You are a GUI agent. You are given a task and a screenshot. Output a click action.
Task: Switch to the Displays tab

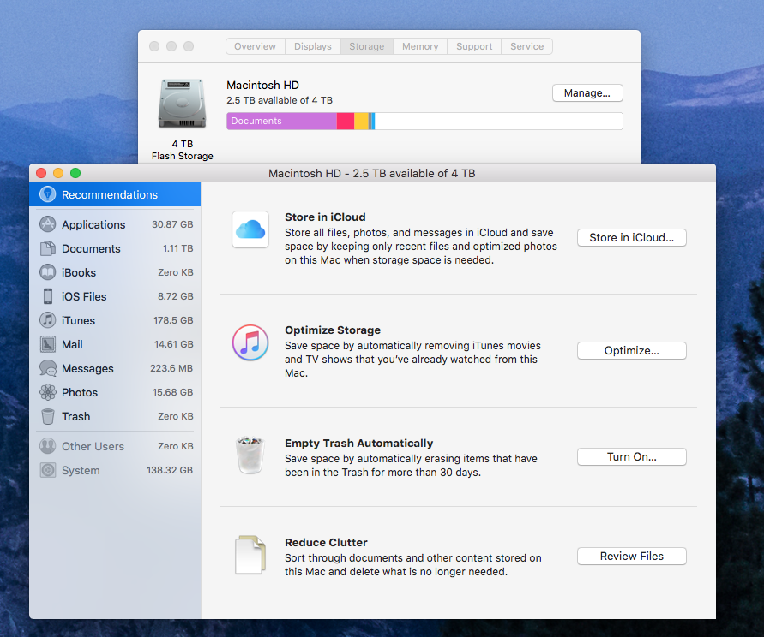pos(313,46)
